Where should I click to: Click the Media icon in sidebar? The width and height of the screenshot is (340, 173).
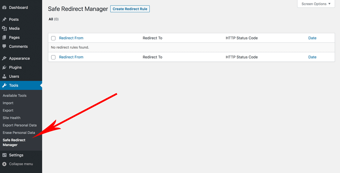coord(4,29)
